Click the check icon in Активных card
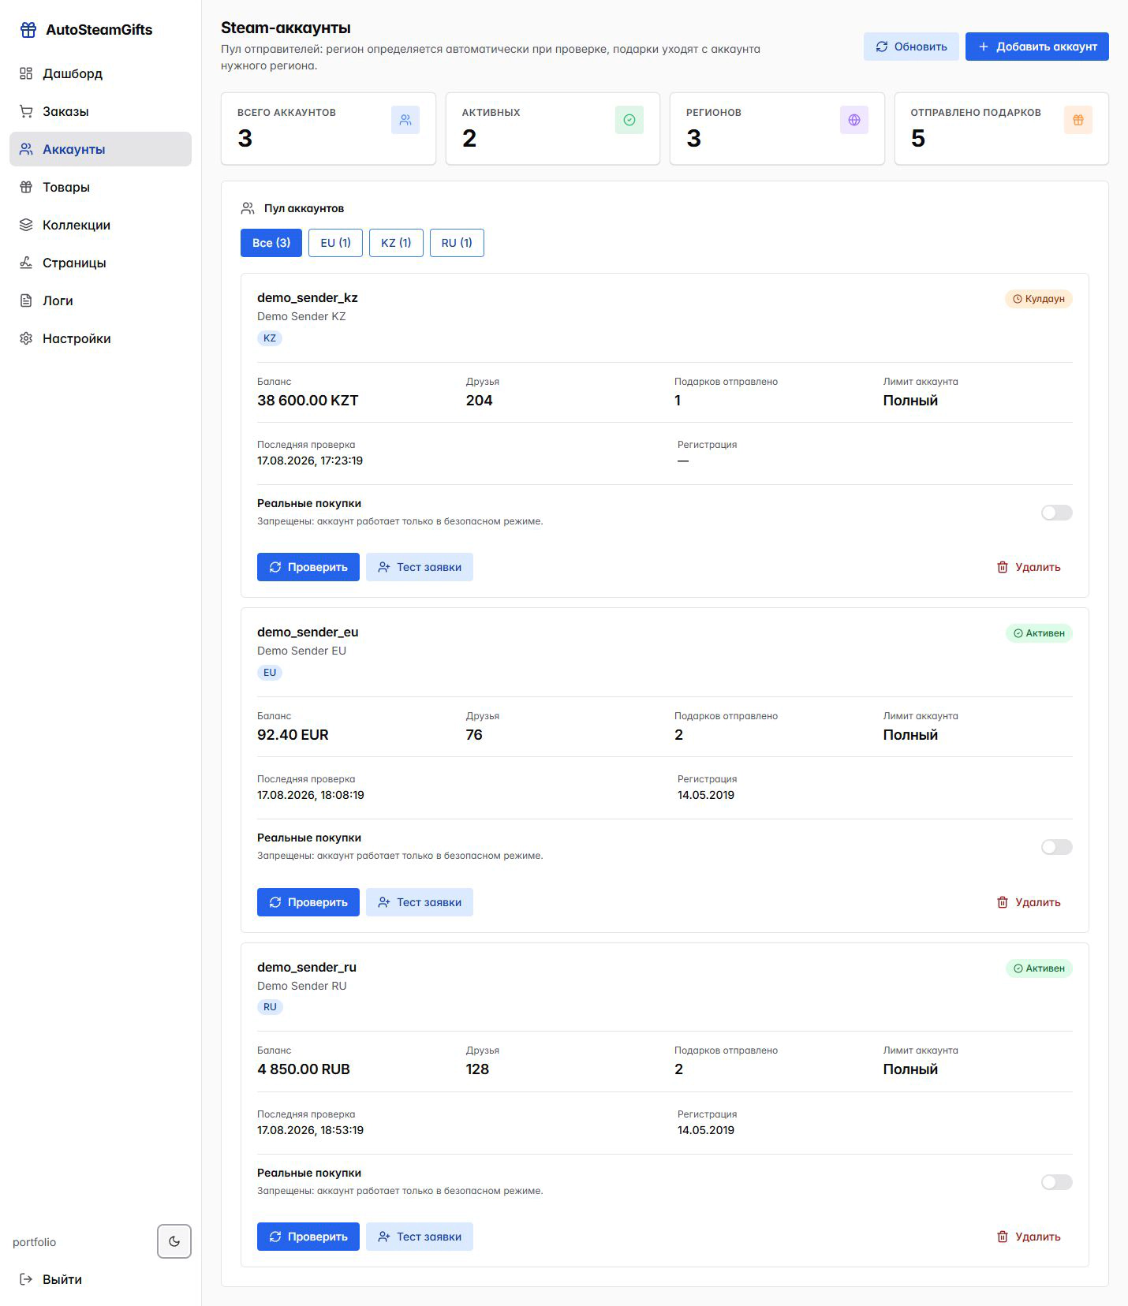The width and height of the screenshot is (1128, 1306). 629,120
